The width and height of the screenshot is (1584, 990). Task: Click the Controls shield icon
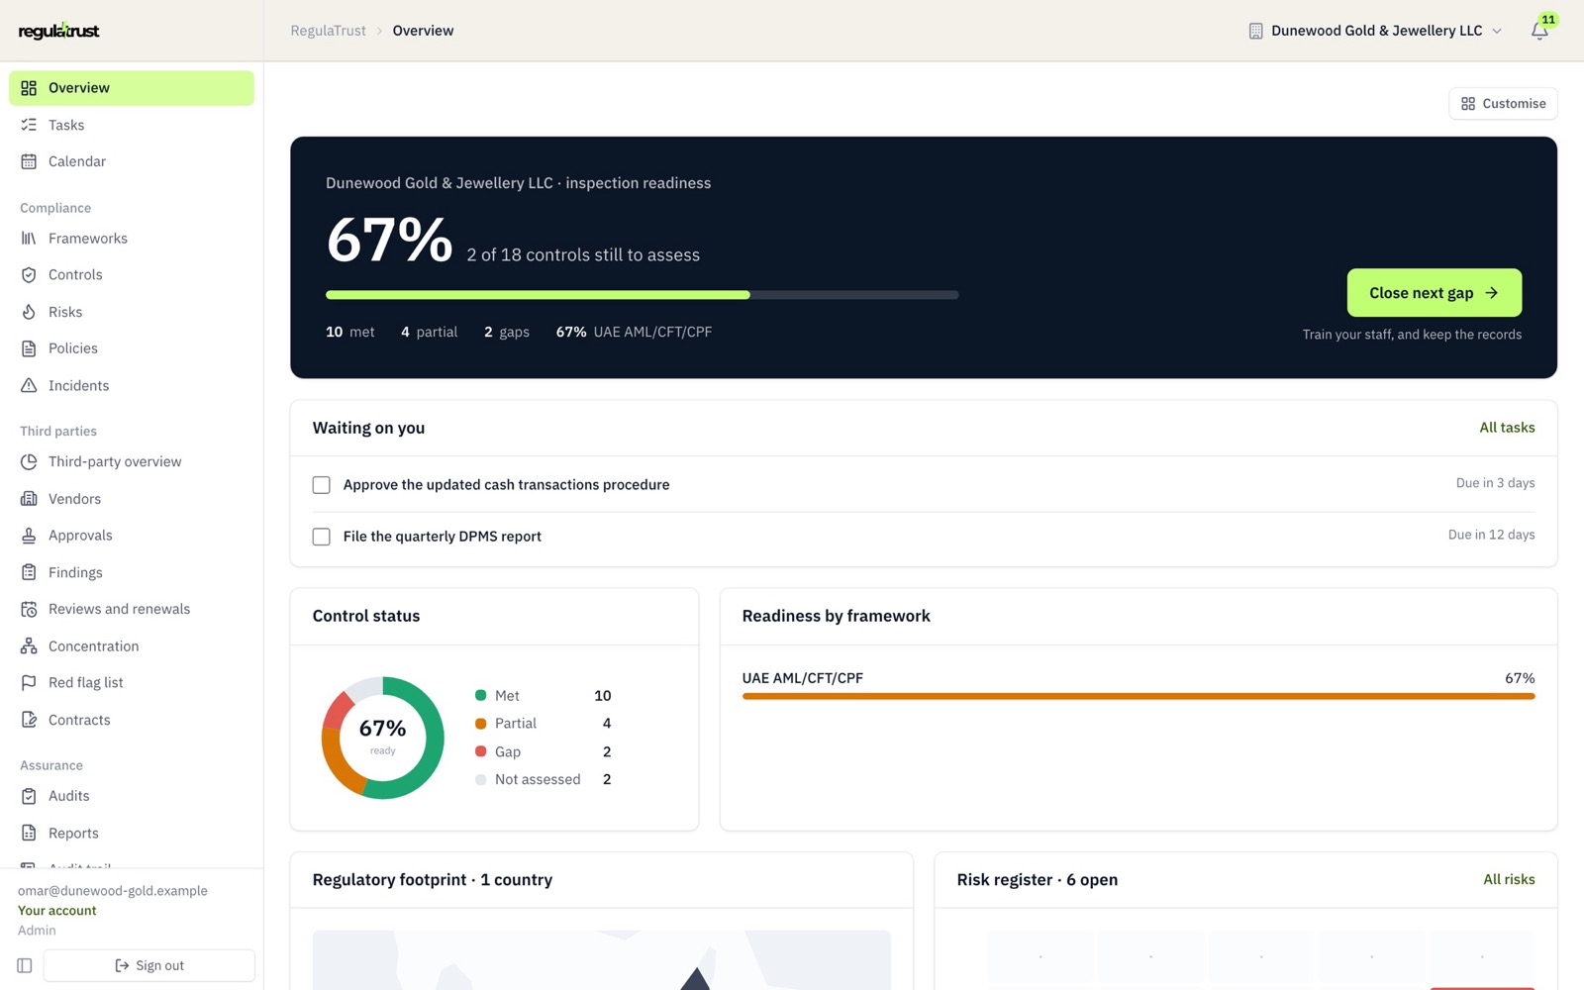[29, 275]
